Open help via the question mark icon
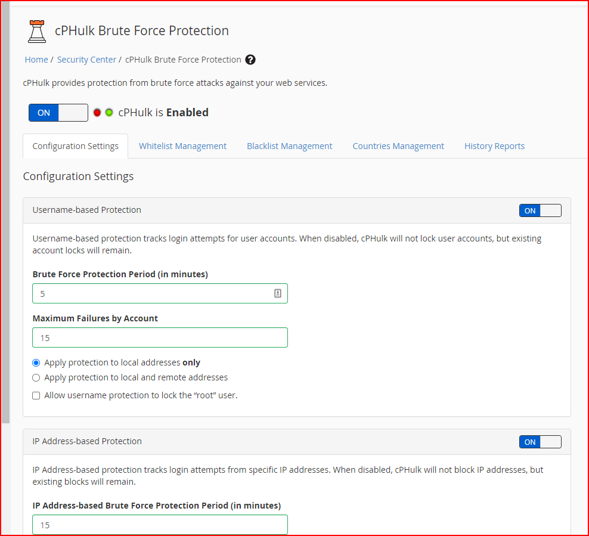 click(250, 60)
